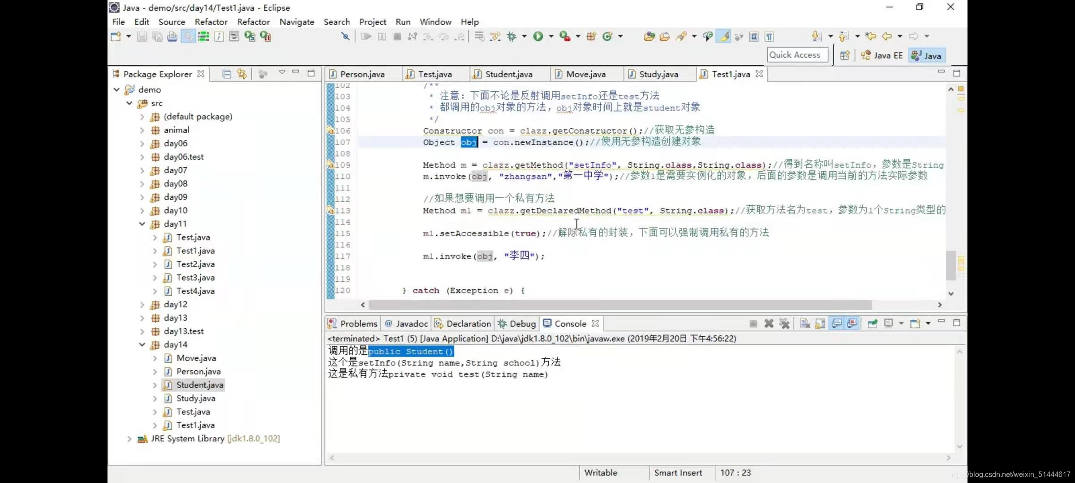Click the Print icon in toolbar

[172, 37]
